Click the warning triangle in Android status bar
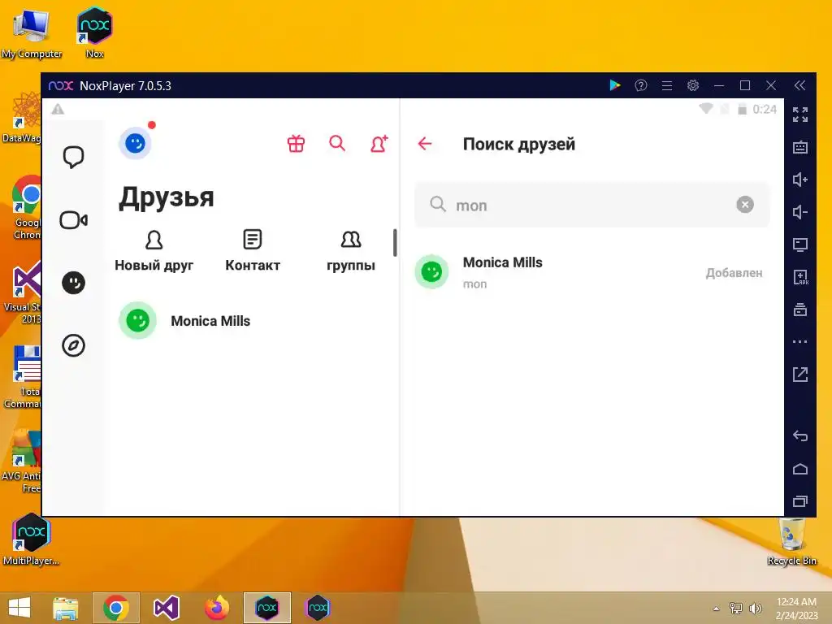832x624 pixels. pos(58,110)
